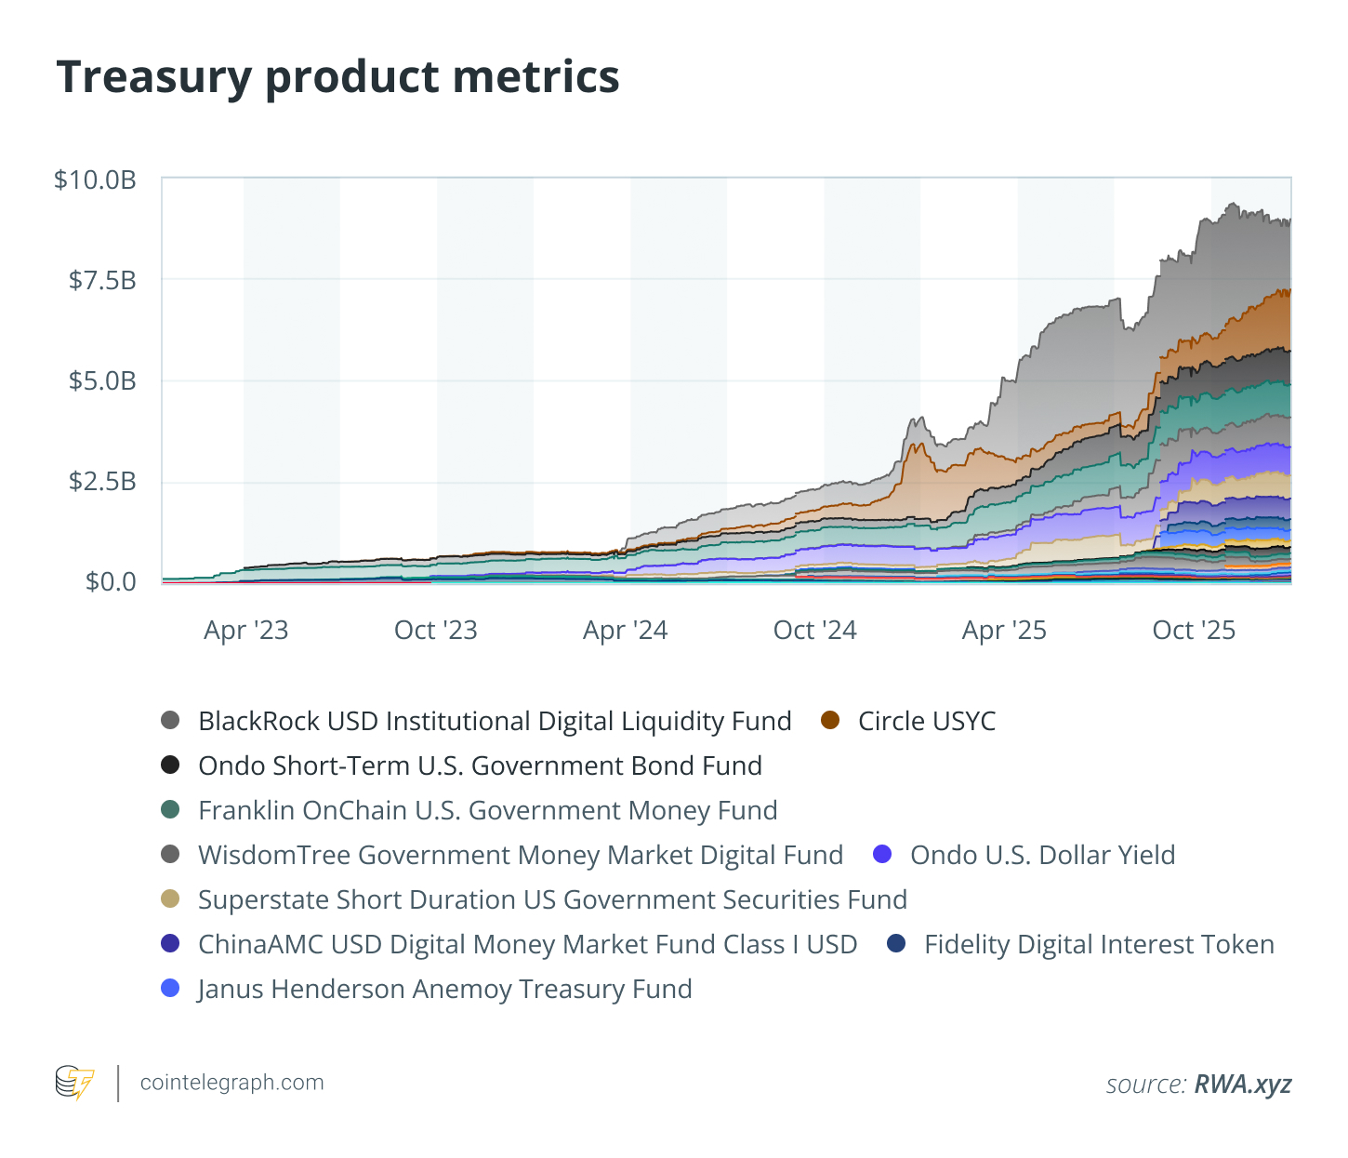Click the cointelegraph.com link
Screen dimensions: 1348x1158
pyautogui.click(x=231, y=1083)
